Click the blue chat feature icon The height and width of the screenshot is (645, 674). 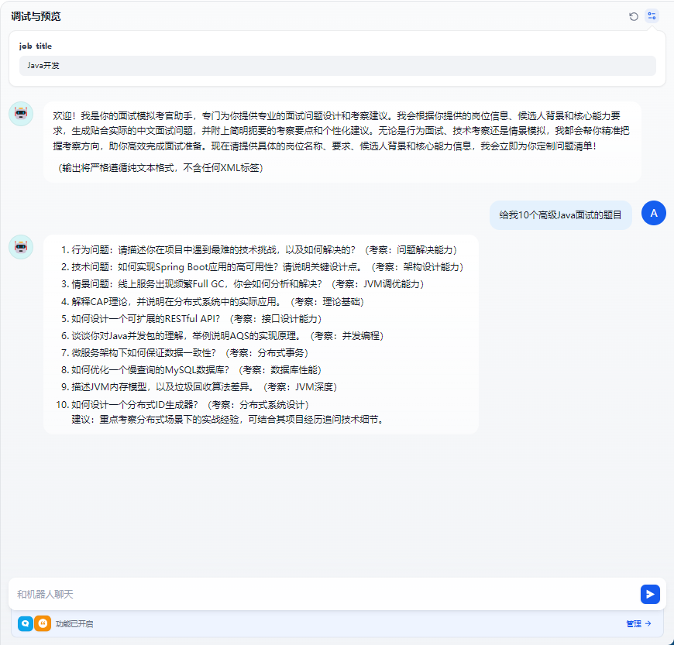click(26, 623)
